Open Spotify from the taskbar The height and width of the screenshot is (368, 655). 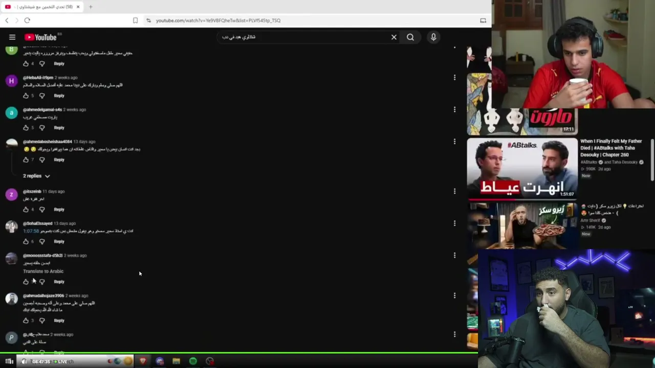pos(193,361)
